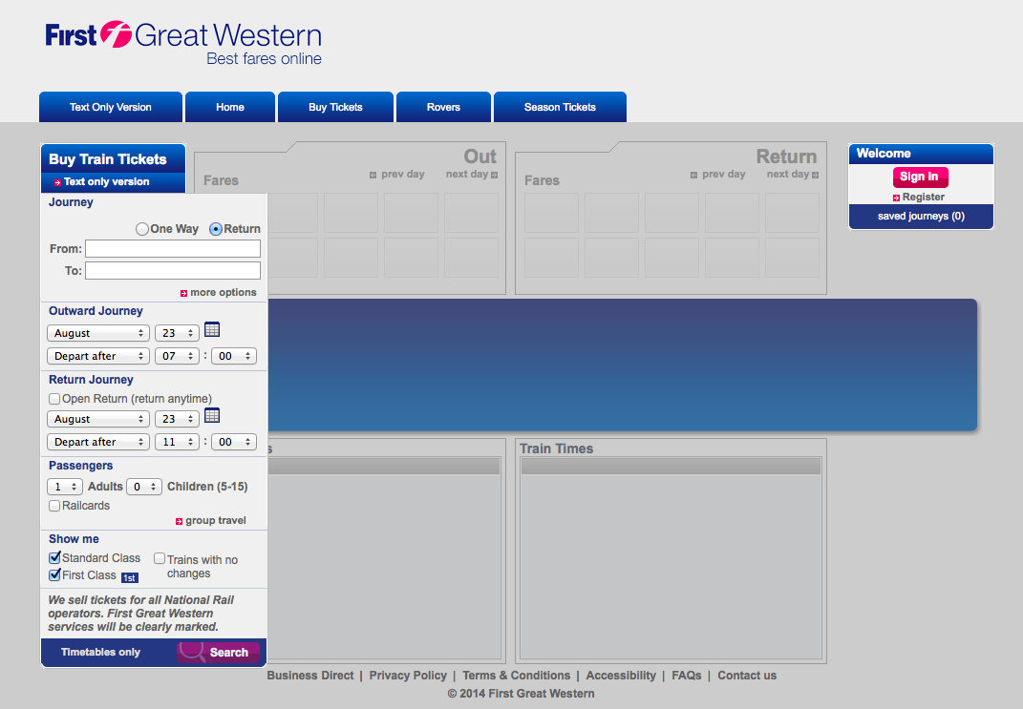1023x709 pixels.
Task: Untick the Standard Class checkbox
Action: (54, 558)
